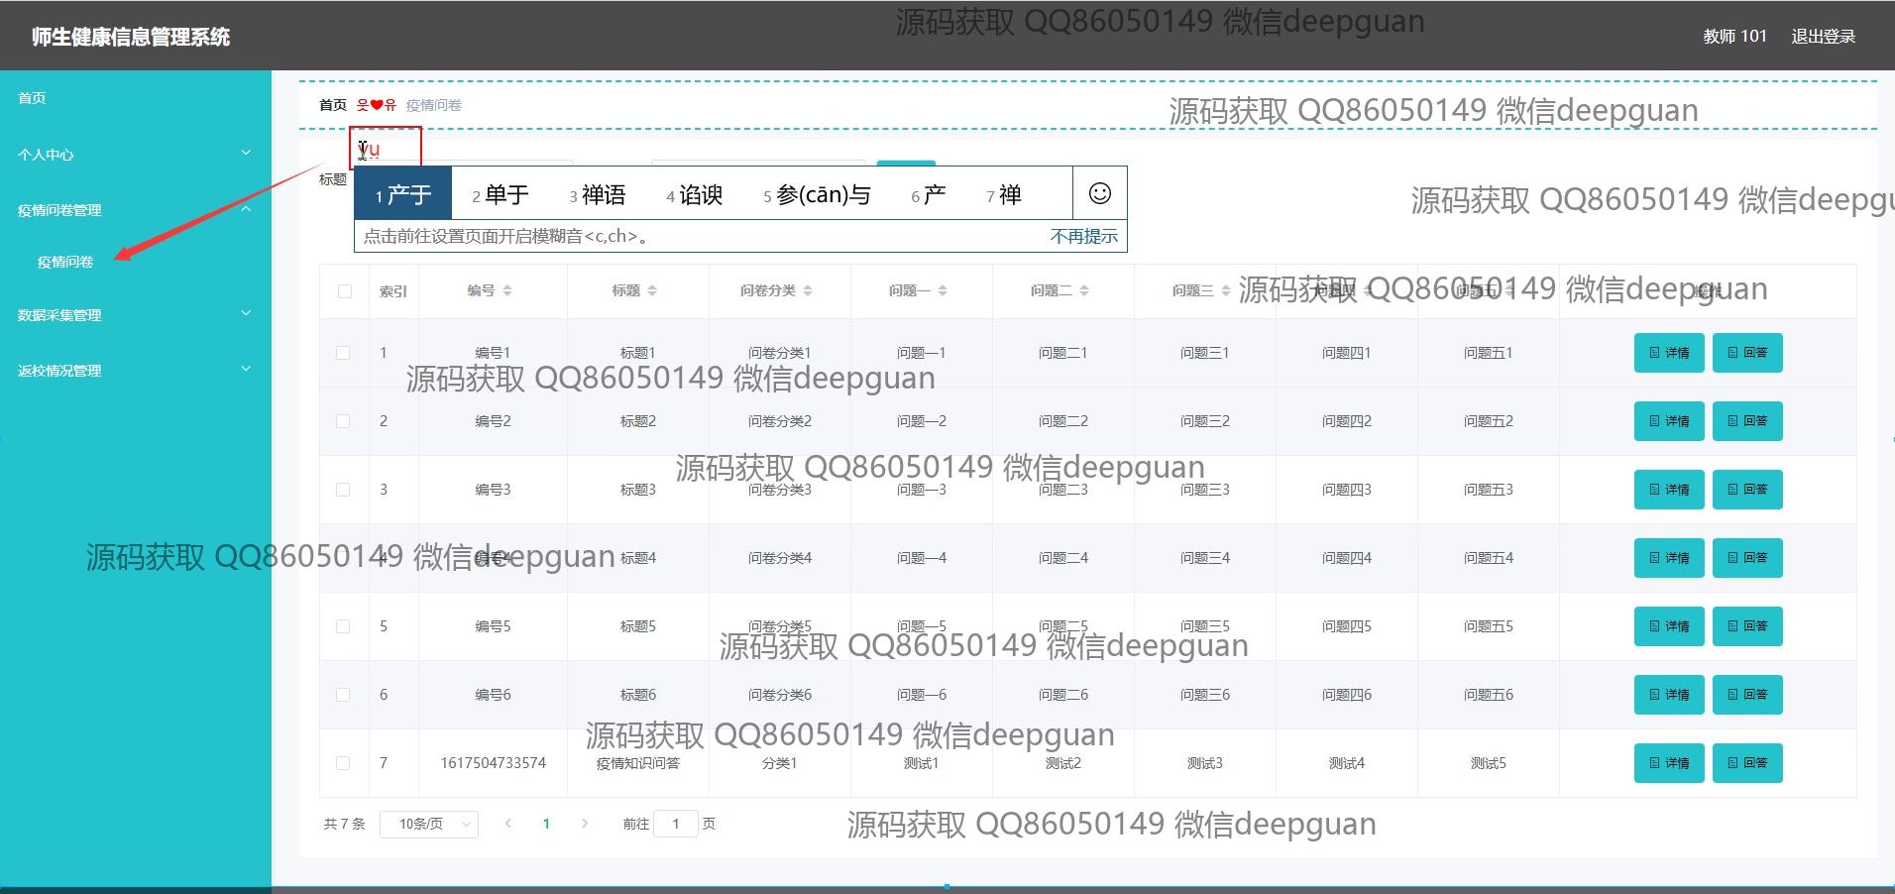Sort by 编号 column arrows
Viewport: 1895px width, 894px height.
tap(507, 290)
